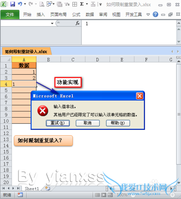Go to first sheet navigation arrow
Image resolution: width=181 pixels, height=199 pixels.
pos(3,188)
